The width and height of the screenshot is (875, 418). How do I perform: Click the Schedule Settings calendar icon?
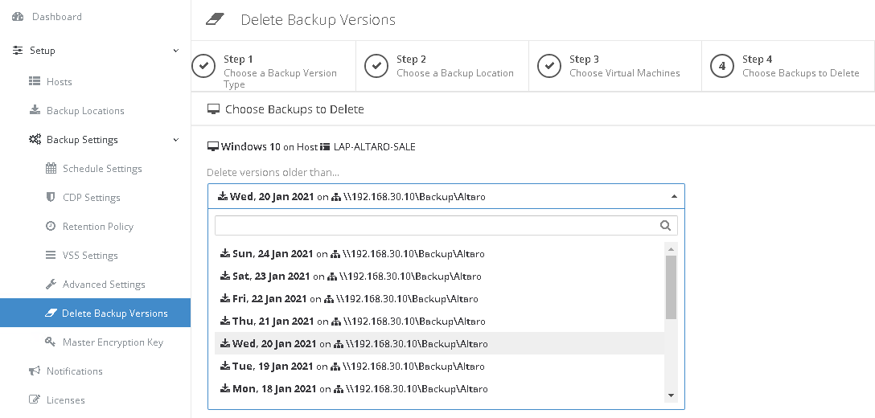pyautogui.click(x=51, y=169)
